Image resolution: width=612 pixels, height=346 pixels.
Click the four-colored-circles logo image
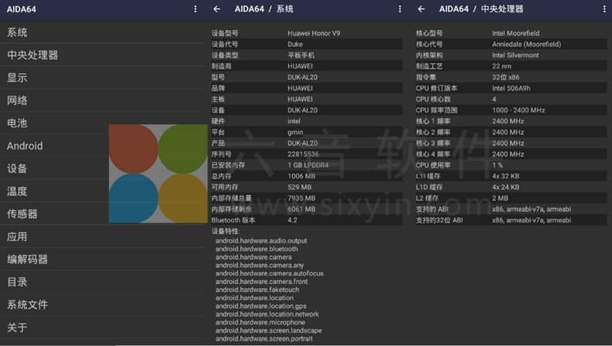(158, 174)
